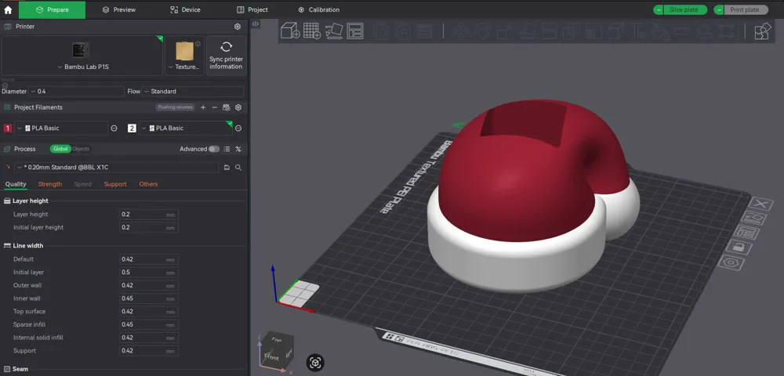The height and width of the screenshot is (376, 784).
Task: Edit first PLA Basic filament preset
Action: [114, 128]
